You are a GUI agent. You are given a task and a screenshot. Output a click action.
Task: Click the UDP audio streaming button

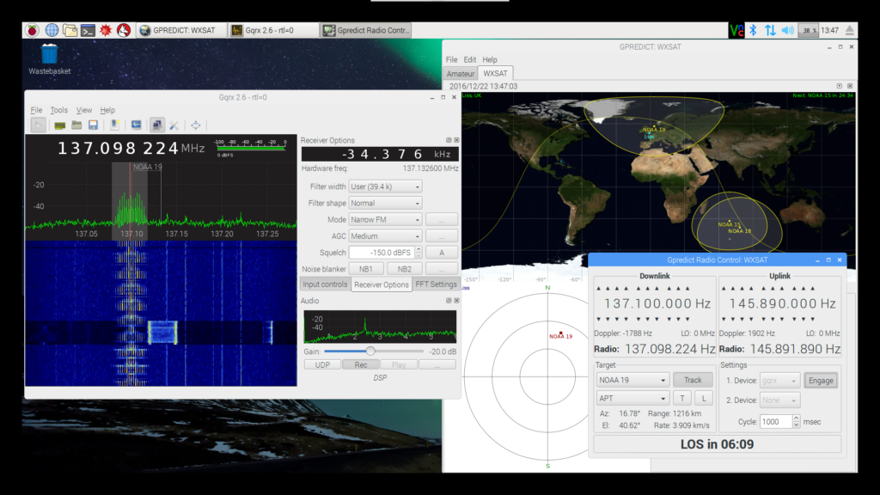tap(322, 364)
